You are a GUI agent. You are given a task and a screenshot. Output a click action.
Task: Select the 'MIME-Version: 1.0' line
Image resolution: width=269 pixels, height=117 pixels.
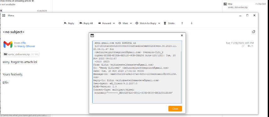(x=105, y=87)
